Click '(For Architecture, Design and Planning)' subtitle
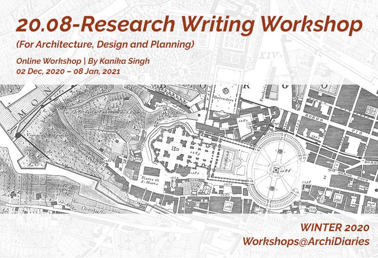Viewport: 378px width, 258px height. (x=105, y=45)
